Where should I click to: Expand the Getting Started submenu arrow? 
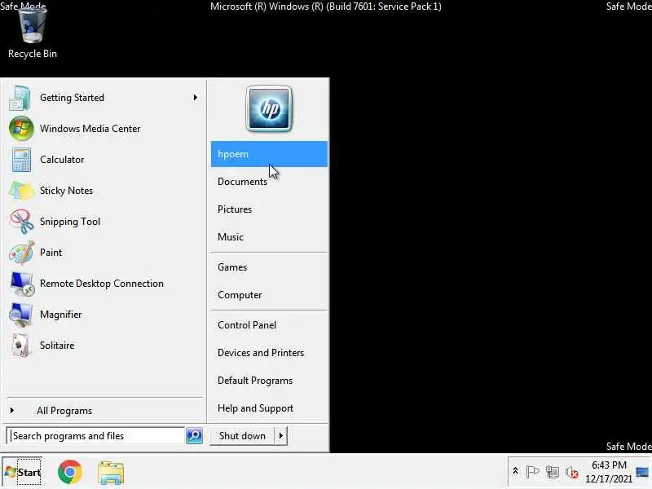point(195,97)
